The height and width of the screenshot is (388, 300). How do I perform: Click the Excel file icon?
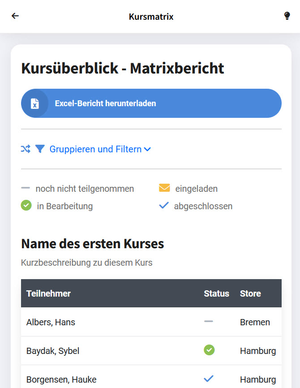(x=35, y=103)
